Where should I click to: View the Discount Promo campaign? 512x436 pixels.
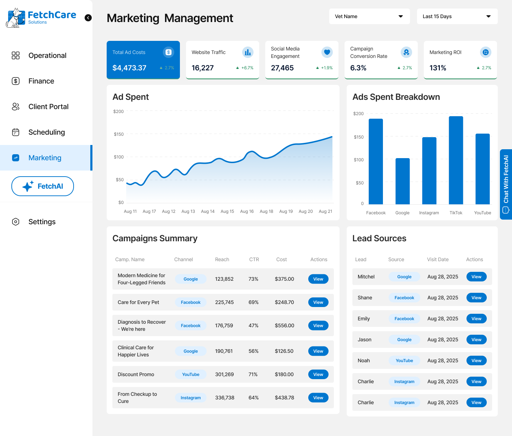(318, 375)
